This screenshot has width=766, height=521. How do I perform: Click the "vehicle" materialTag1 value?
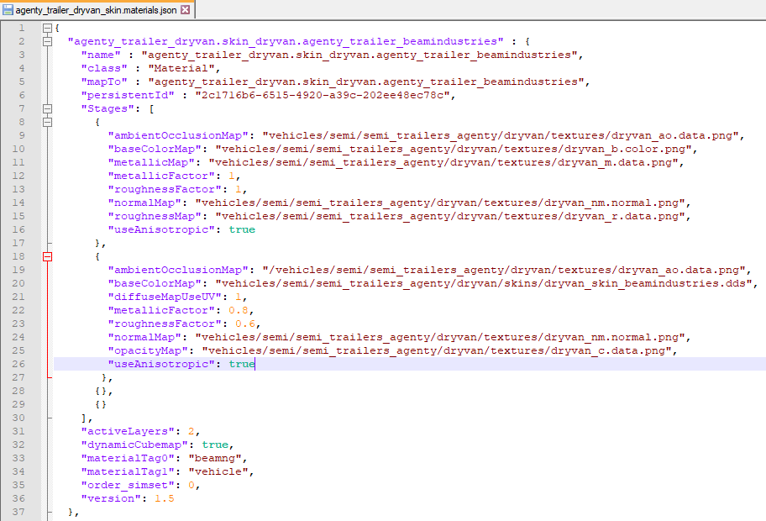tap(218, 471)
